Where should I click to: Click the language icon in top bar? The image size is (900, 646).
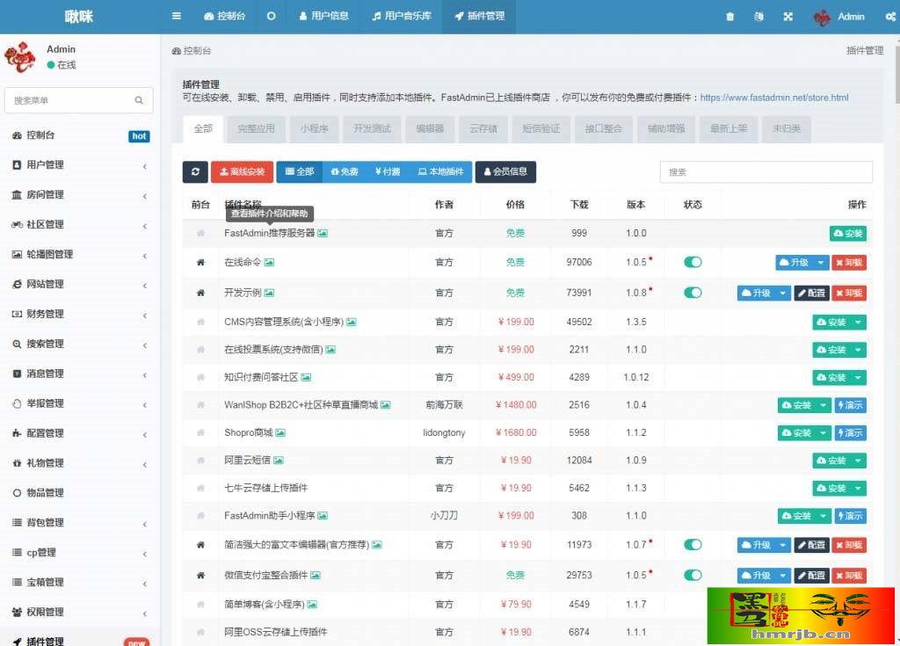[x=758, y=17]
